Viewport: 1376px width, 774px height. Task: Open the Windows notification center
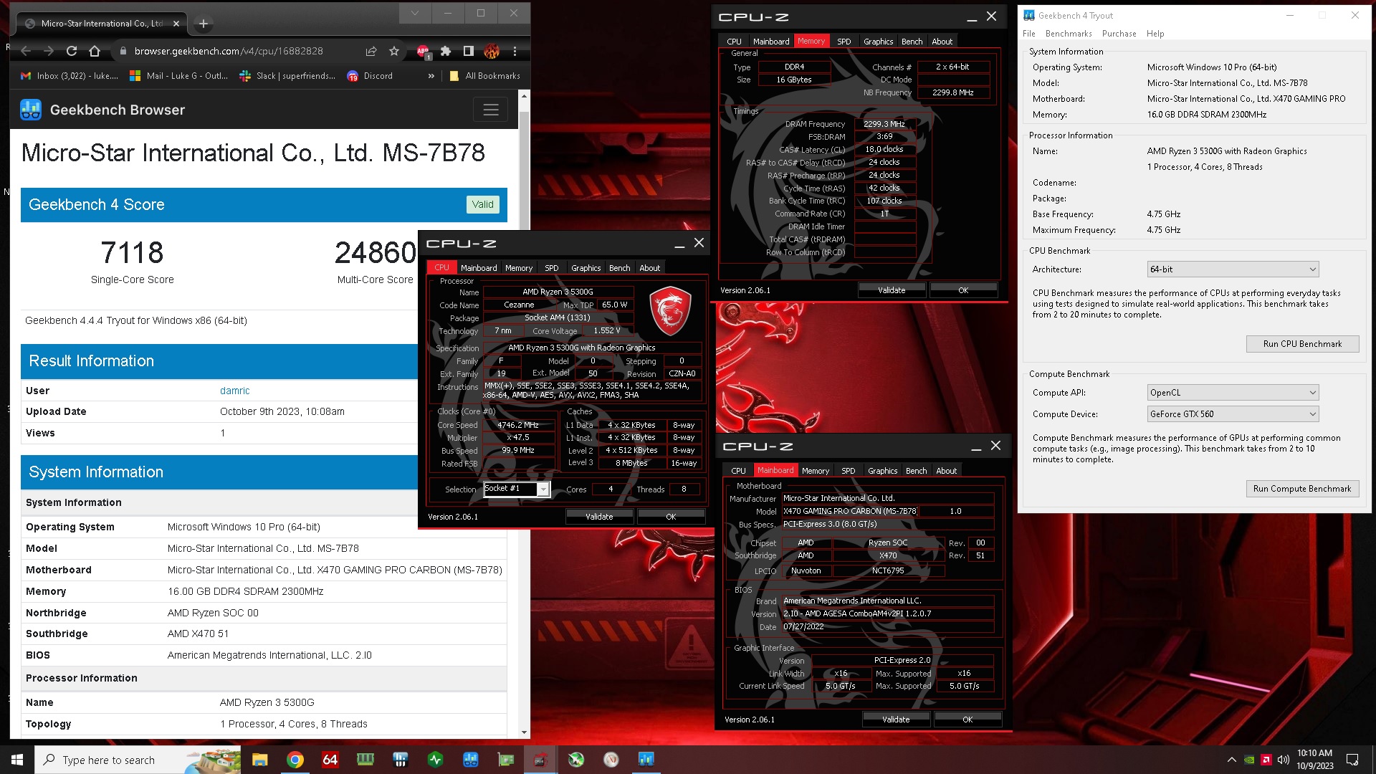coord(1352,760)
